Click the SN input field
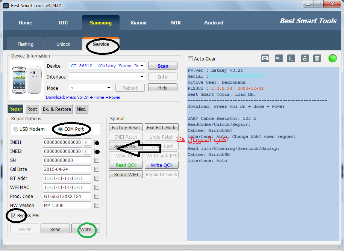Viewport: 344px width, 251px height. click(x=67, y=160)
